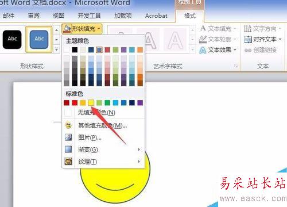Choose yellow standard color
The image size is (287, 207).
point(91,103)
